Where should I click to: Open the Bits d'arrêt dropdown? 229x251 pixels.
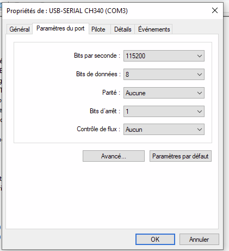point(164,111)
